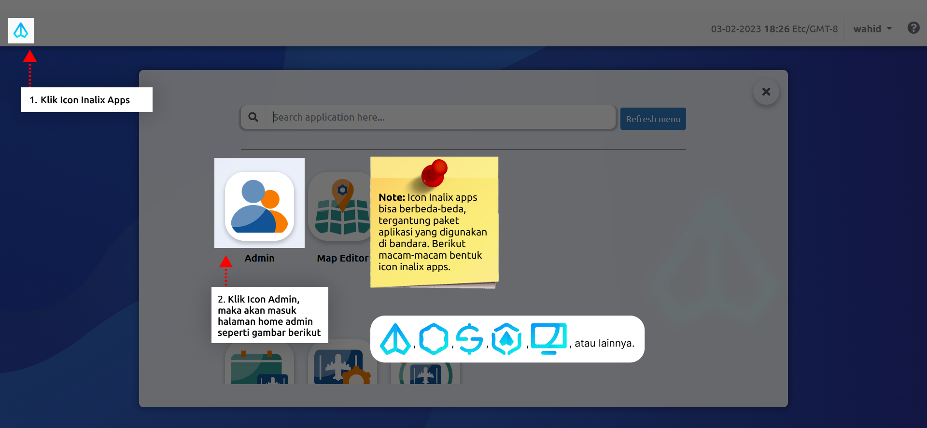
Task: Open the airplane with gear app icon
Action: (342, 368)
